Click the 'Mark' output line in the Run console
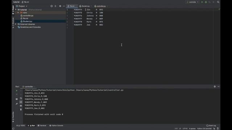This screenshot has height=130, width=232. 35,105
